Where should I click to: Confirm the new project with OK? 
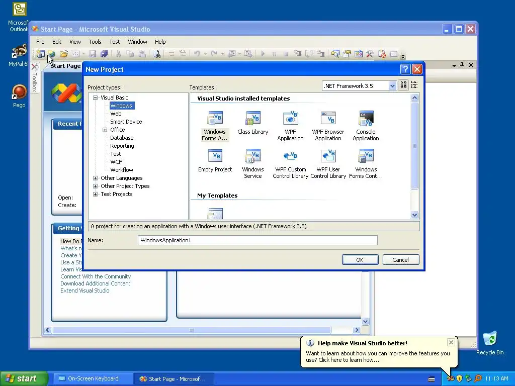tap(360, 260)
